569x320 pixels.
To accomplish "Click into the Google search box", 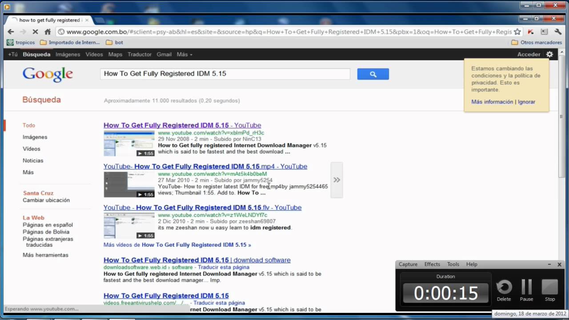I will pyautogui.click(x=225, y=74).
